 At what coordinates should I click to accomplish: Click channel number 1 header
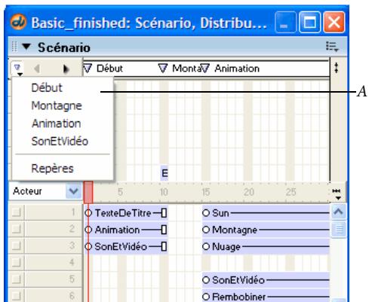[x=54, y=212]
